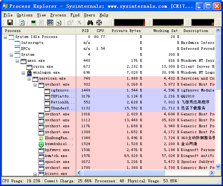This screenshot has height=186, width=223.
Task: Click the Refresh Now toolbar icon
Action: tap(22, 23)
